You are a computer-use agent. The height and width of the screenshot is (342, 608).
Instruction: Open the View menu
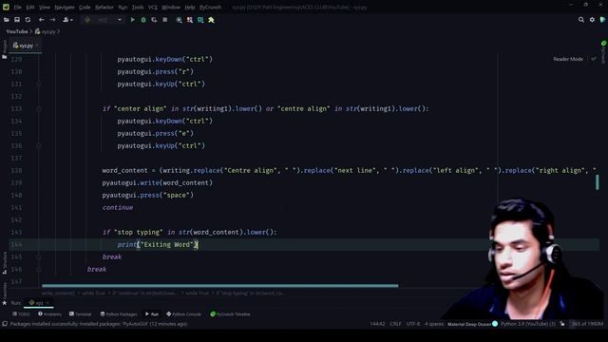[45, 8]
